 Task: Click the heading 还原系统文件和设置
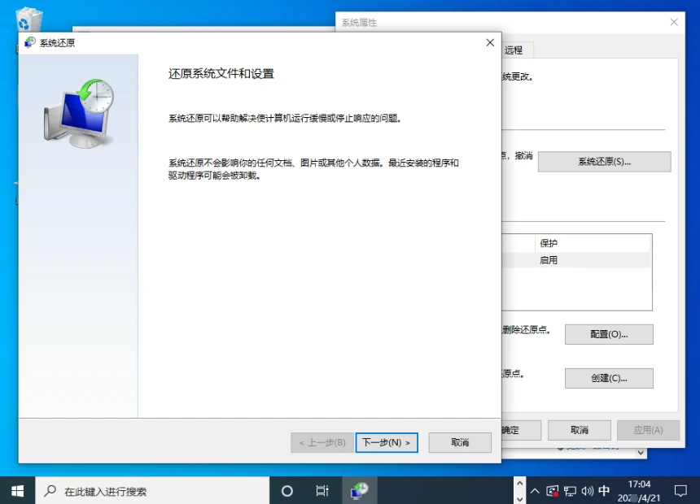pos(221,74)
